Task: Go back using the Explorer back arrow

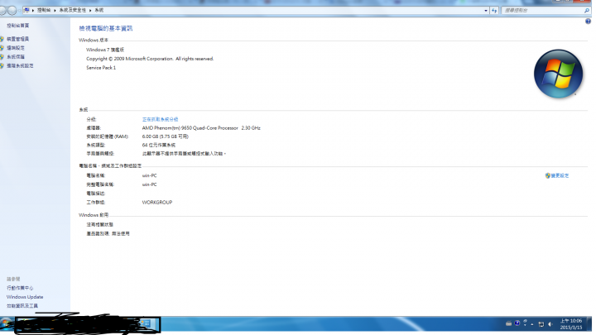Action: pos(2,10)
